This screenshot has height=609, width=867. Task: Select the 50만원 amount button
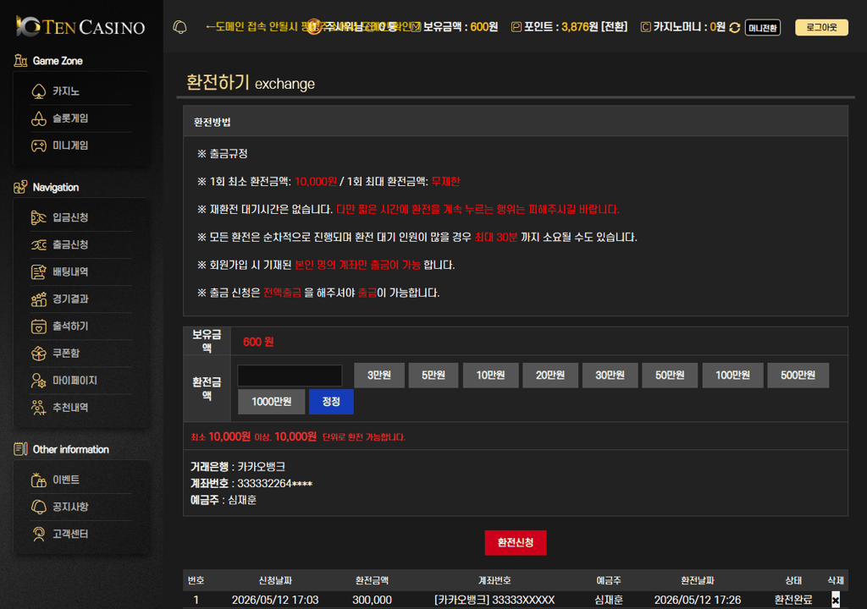click(x=670, y=376)
